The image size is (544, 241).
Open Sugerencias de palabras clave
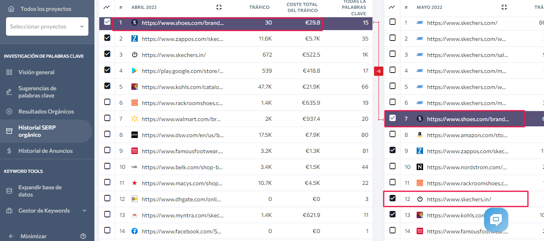click(37, 92)
